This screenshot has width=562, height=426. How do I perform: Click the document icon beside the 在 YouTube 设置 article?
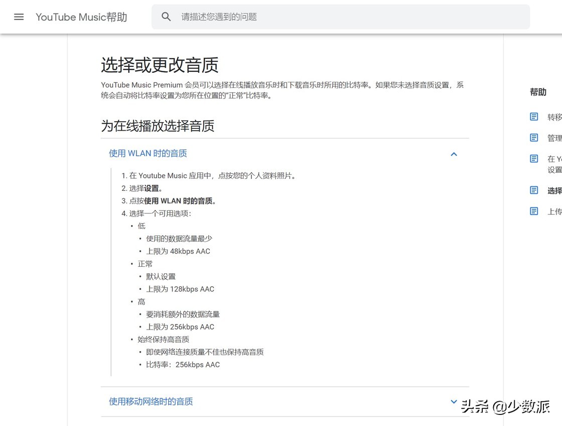(533, 159)
